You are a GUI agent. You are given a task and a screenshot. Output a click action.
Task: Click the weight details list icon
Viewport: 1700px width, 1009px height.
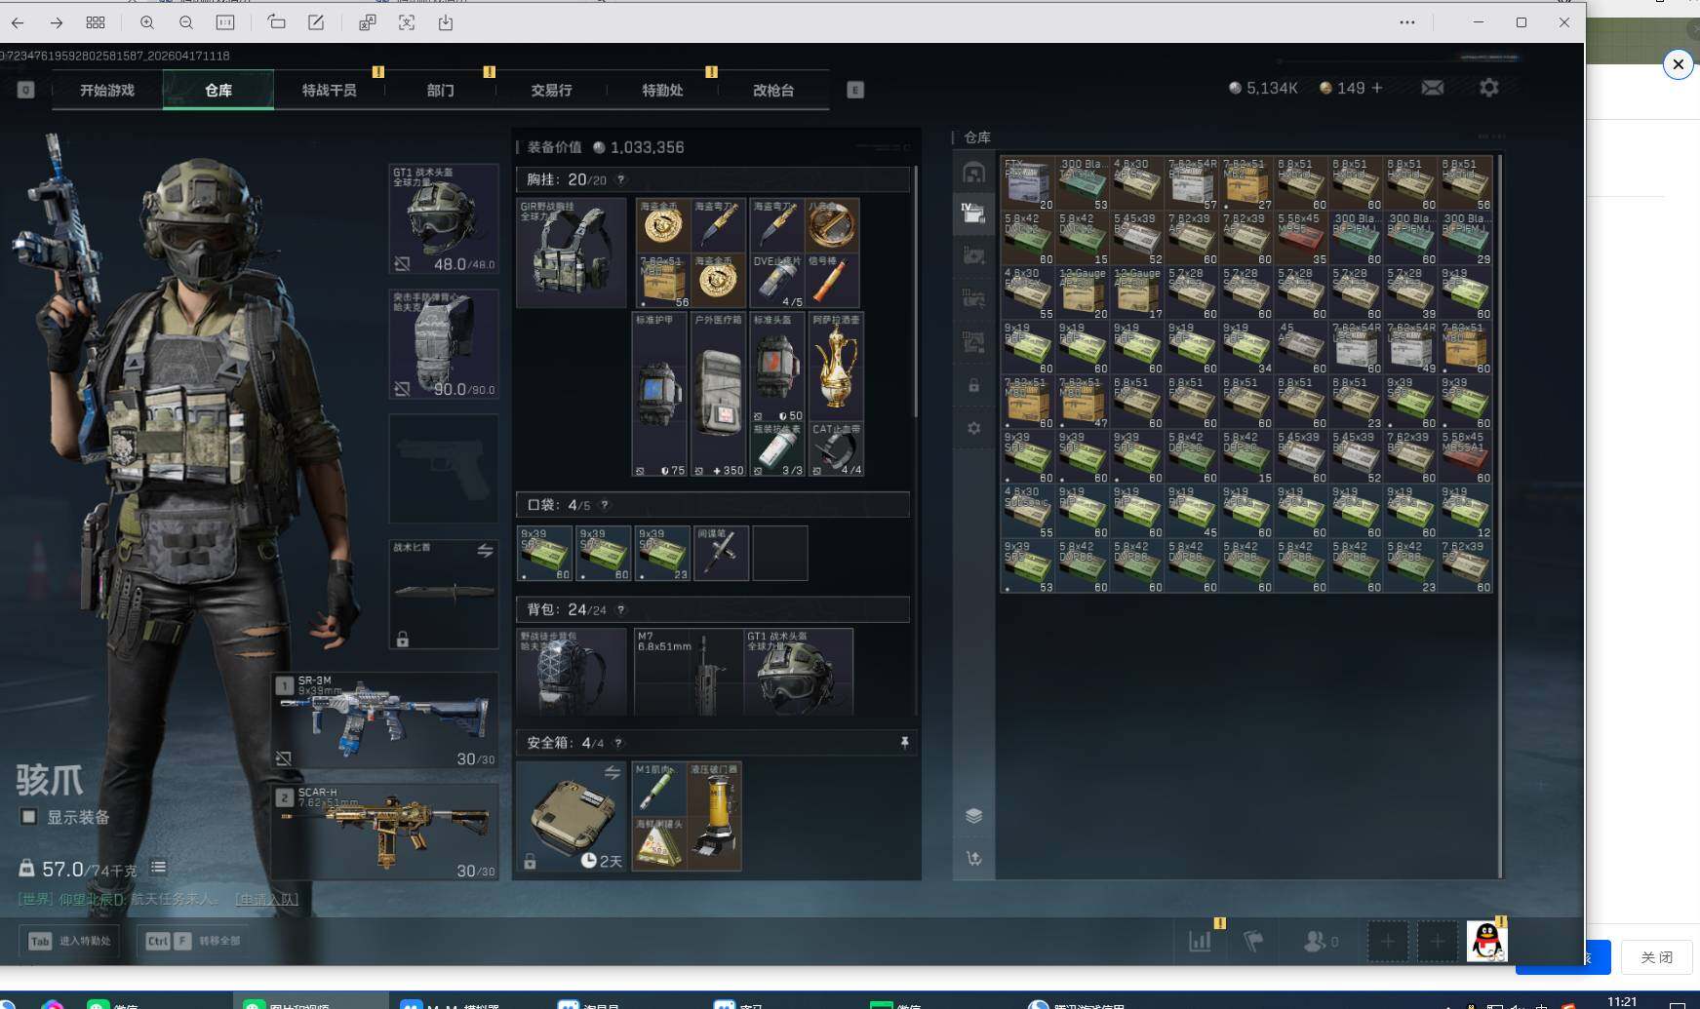pos(158,867)
